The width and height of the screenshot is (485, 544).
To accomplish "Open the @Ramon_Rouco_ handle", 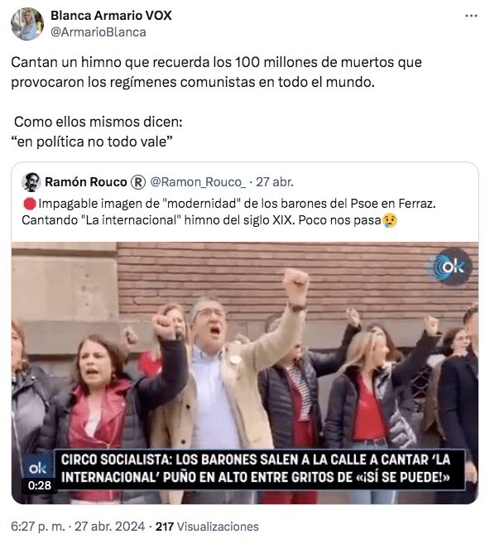I will click(x=198, y=182).
